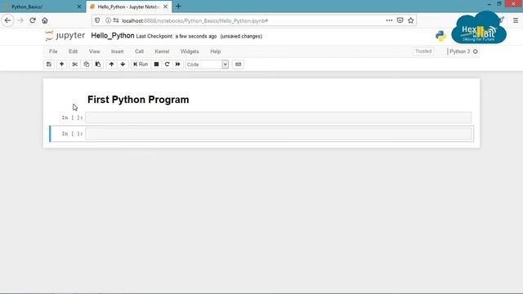Move selected cell up arrow
The height and width of the screenshot is (294, 523).
click(x=111, y=65)
